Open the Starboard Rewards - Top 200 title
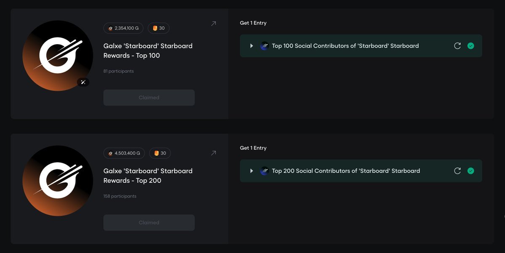 click(148, 176)
